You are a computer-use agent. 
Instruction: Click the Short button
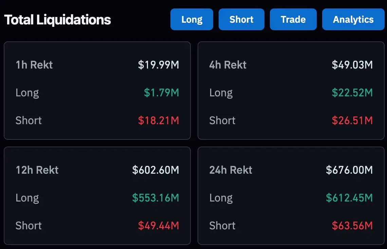tap(241, 20)
